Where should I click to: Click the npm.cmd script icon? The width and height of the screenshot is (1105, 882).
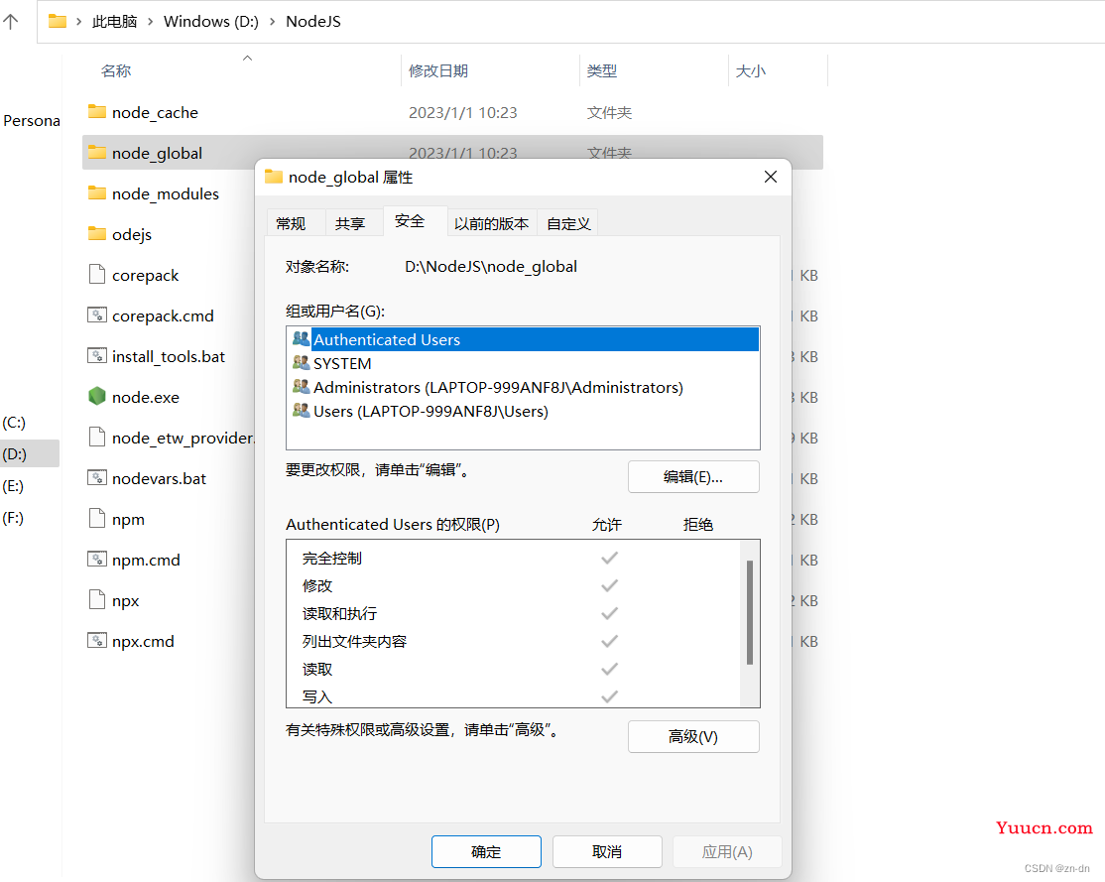(x=97, y=560)
